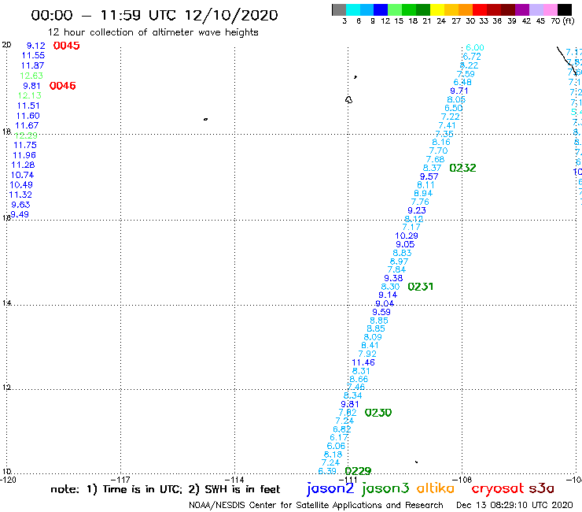Select the green 0230 time marker
The height and width of the screenshot is (512, 582).
[x=378, y=413]
